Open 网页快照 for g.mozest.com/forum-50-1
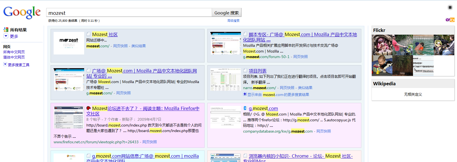This screenshot has width=457, height=162. point(301,57)
